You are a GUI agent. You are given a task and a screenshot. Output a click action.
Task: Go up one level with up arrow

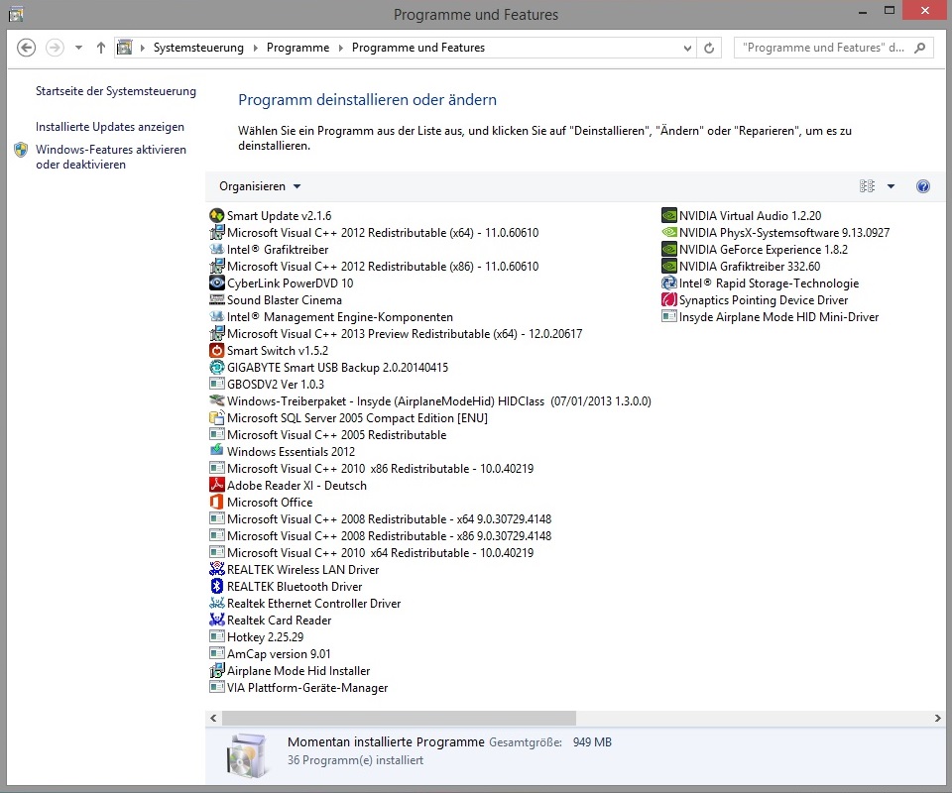tap(101, 48)
